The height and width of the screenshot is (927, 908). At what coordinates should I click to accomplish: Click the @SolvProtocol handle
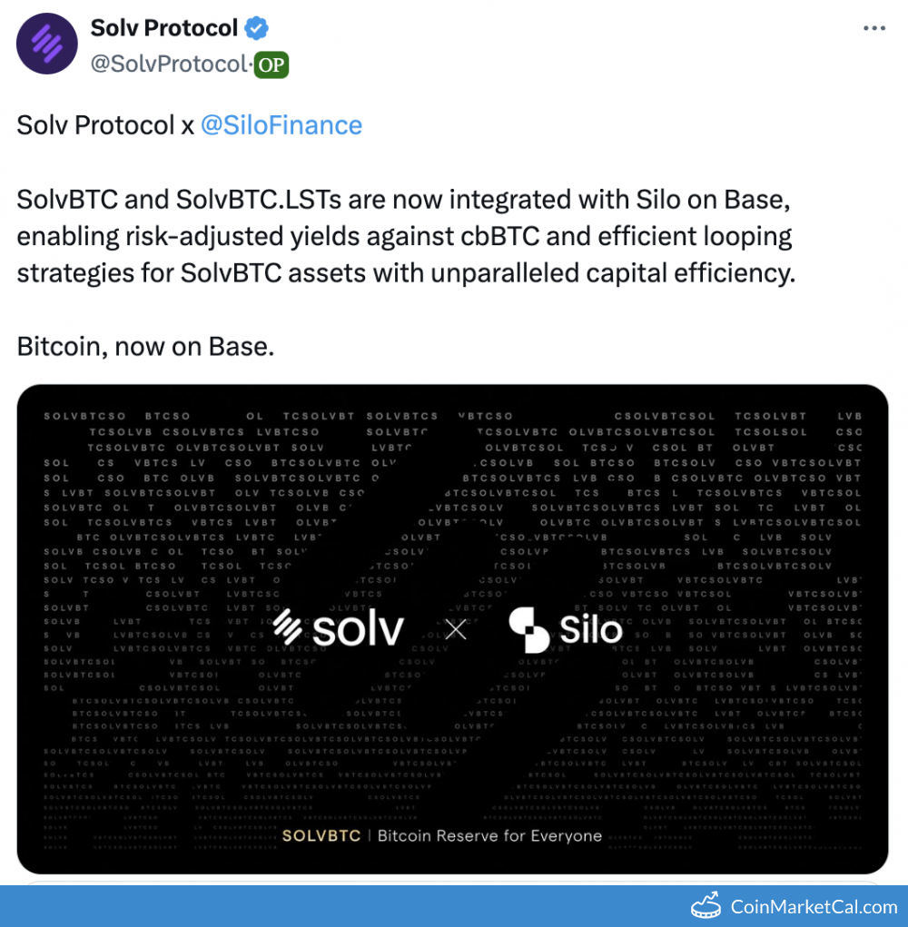click(169, 65)
